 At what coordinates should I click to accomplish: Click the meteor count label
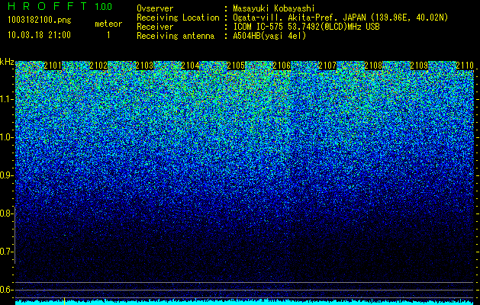coord(108,24)
